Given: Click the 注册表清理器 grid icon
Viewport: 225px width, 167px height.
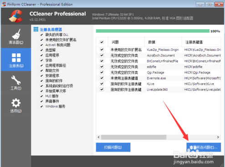Looking at the screenshot, I should [x=36, y=29].
